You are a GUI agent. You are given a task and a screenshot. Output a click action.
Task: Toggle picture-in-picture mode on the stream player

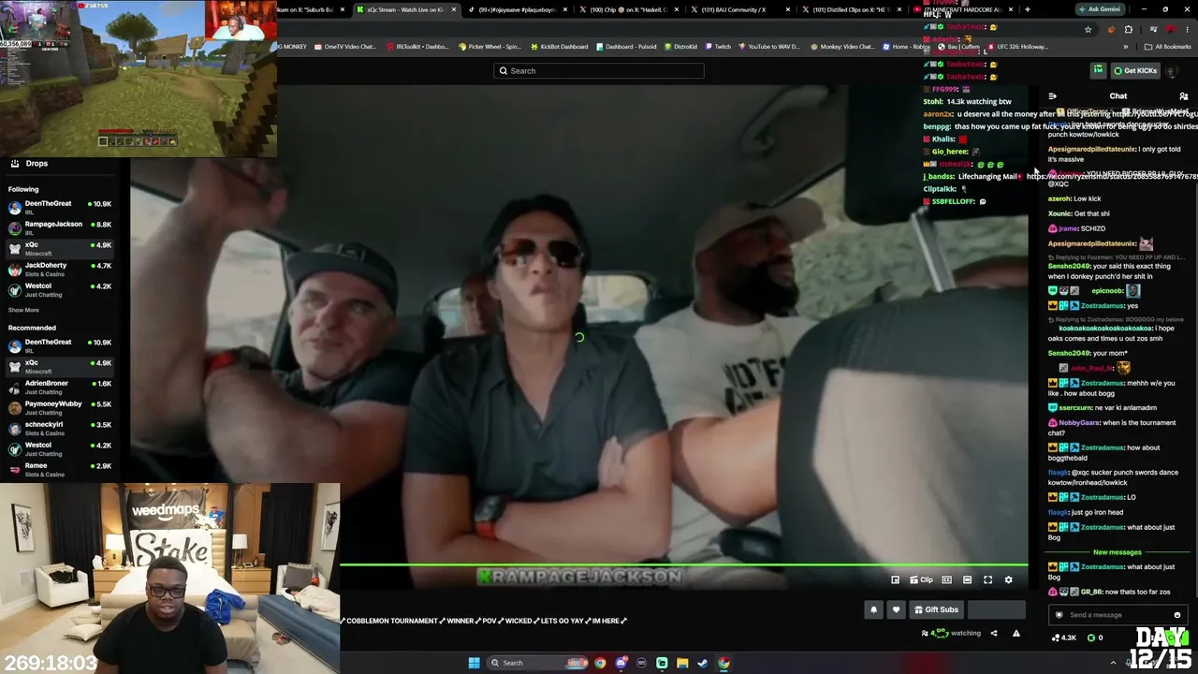pyautogui.click(x=895, y=580)
